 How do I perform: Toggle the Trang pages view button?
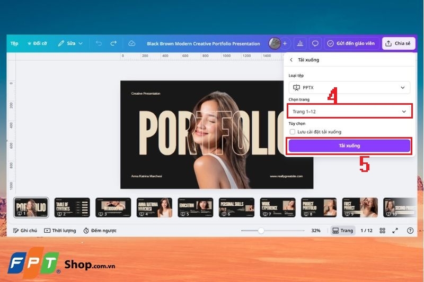(342, 231)
